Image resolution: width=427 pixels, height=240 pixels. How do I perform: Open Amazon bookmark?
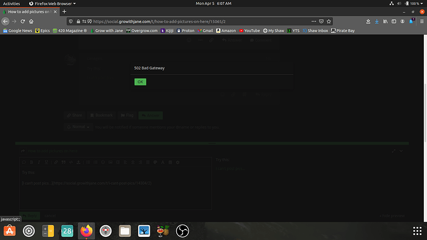[226, 31]
